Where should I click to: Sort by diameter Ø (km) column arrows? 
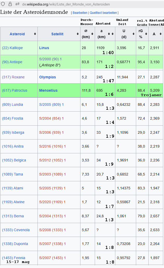(92, 34)
